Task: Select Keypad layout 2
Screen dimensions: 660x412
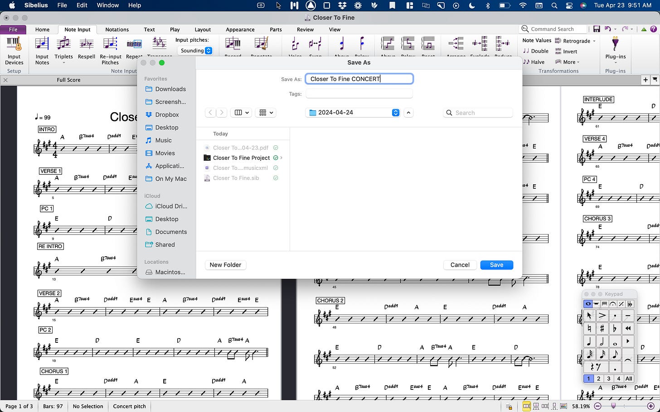Action: 598,378
